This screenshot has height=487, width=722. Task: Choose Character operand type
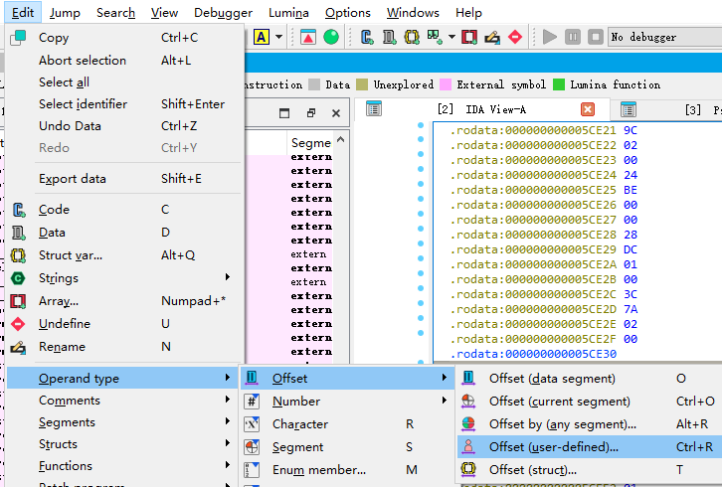(347, 424)
